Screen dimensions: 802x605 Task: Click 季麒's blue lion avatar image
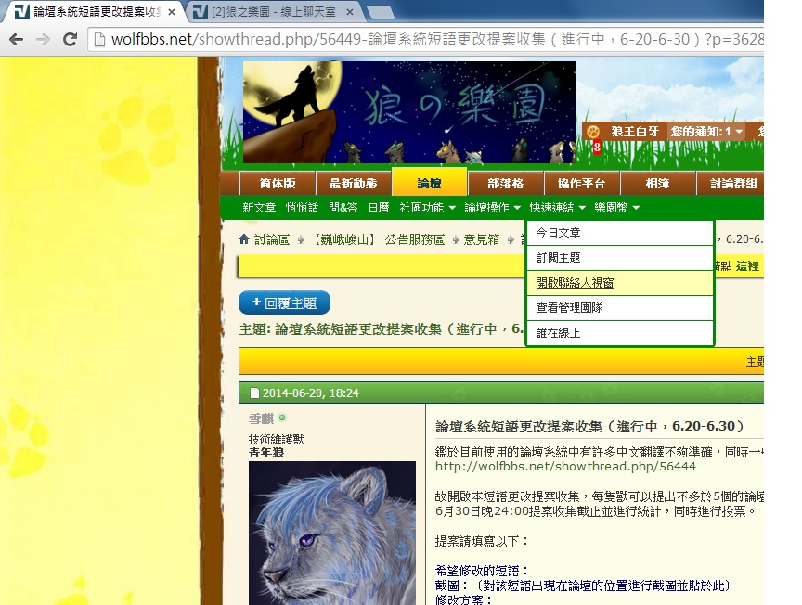tap(332, 533)
